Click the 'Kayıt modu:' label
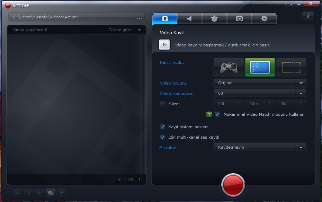The image size is (322, 202). [172, 62]
